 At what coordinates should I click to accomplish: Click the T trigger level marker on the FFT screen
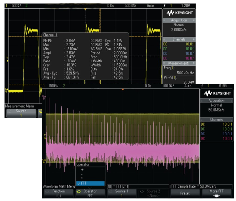pos(45,137)
